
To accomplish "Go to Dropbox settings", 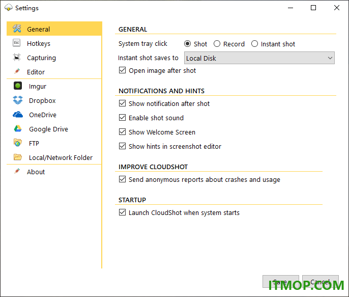I will pyautogui.click(x=54, y=100).
